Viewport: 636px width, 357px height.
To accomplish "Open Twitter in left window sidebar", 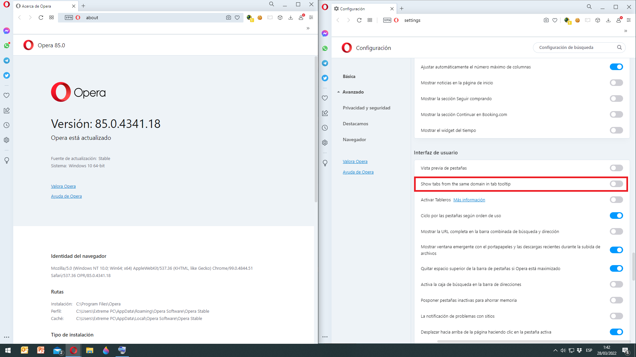I will 7,75.
